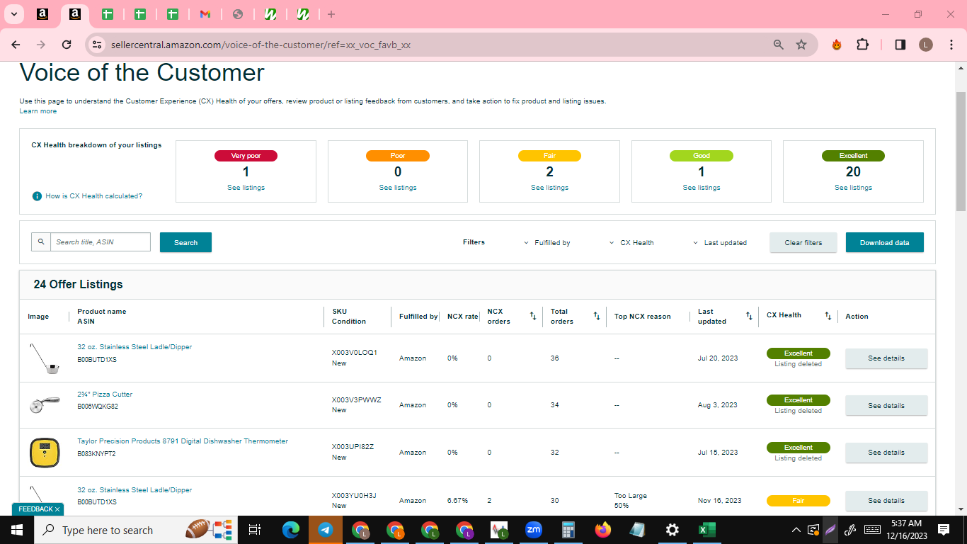This screenshot has width=967, height=544.
Task: Switch to the Gmail browser tab
Action: tap(205, 14)
